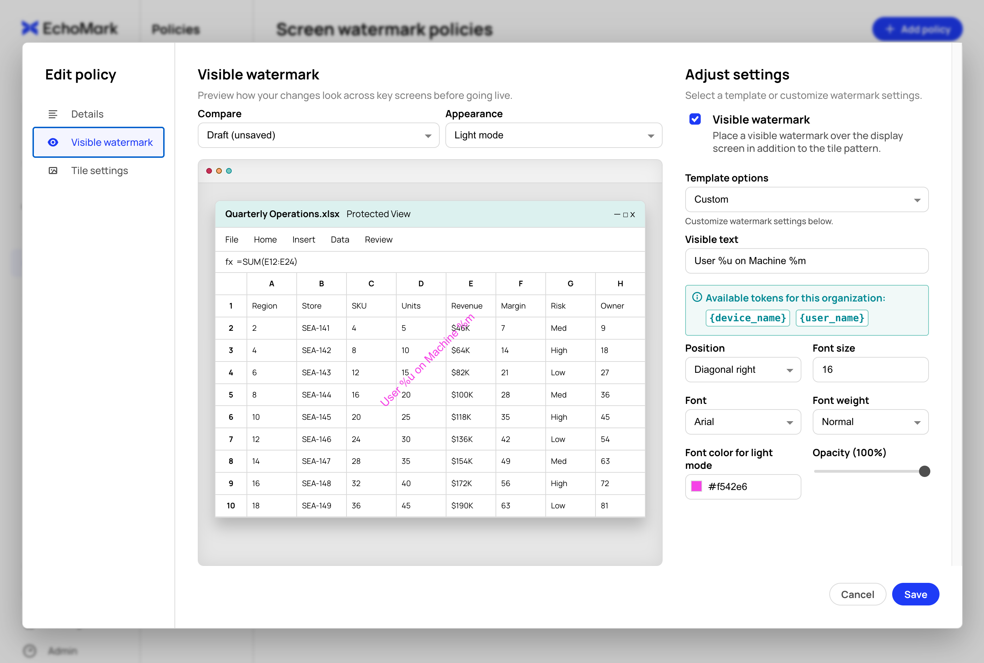
Task: Click the info icon beside Available tokens
Action: 697,297
